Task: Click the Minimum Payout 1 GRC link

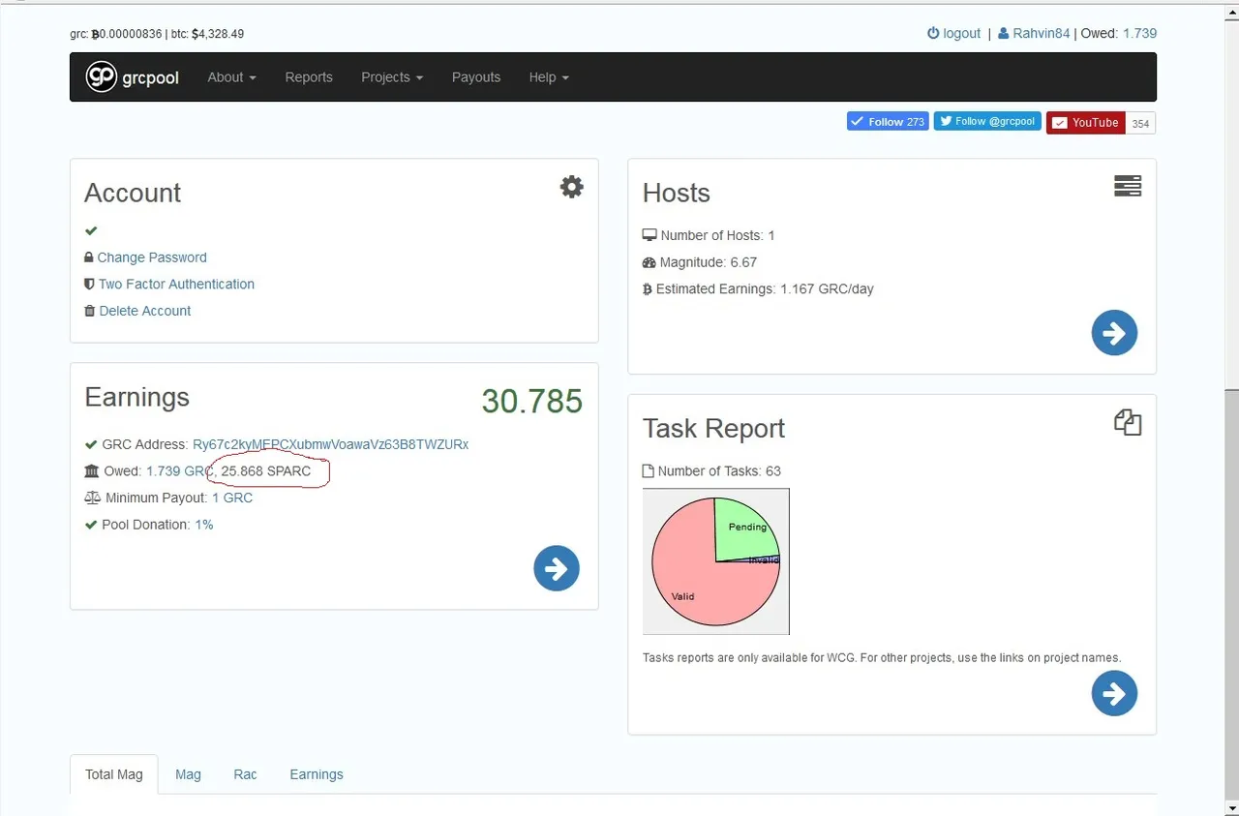Action: (x=232, y=498)
